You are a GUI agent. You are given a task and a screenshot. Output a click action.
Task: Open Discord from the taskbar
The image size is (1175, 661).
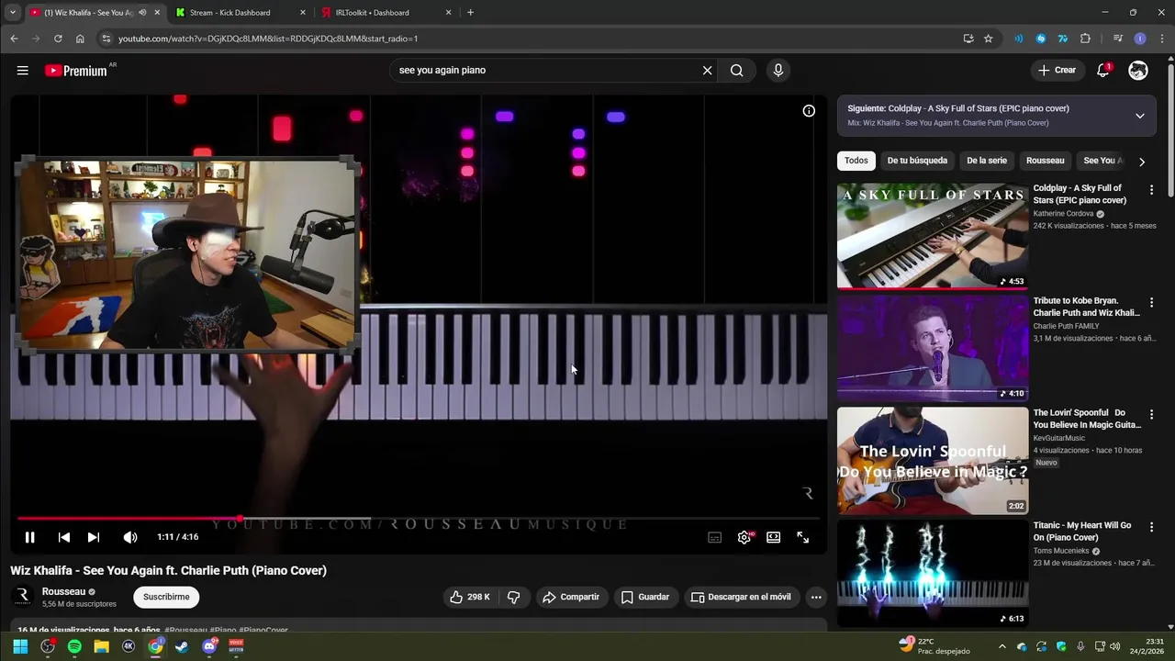point(209,646)
